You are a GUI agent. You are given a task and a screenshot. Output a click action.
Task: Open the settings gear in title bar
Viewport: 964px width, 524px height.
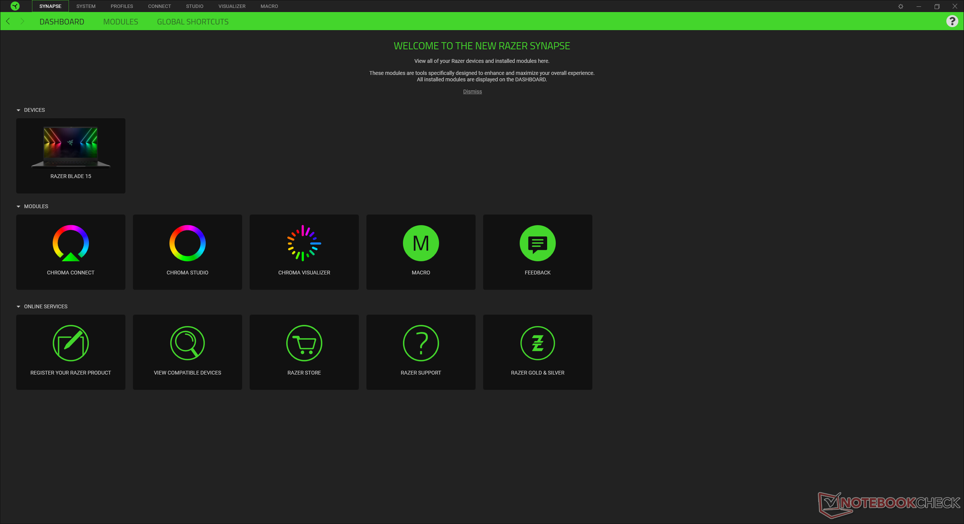[901, 7]
